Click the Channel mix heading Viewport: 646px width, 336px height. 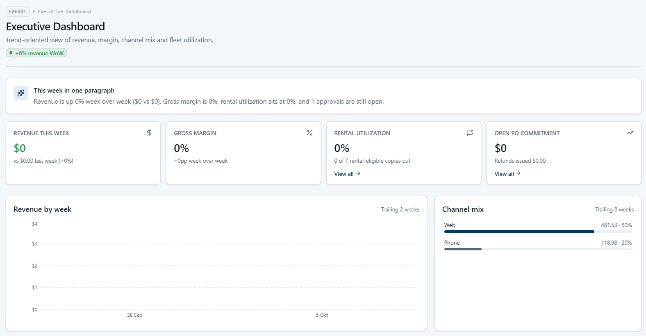click(x=463, y=209)
